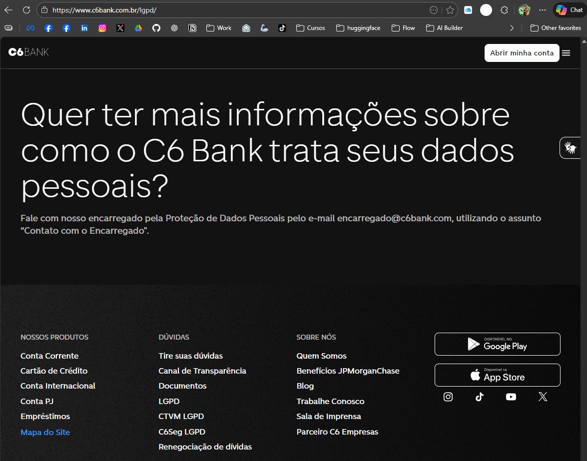
Task: Open the LGPD footer link
Action: coord(169,401)
